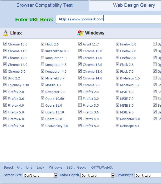Uncheck Netscape 8.1 checkbox
Viewport: 161px width, 184px height.
pyautogui.click(x=117, y=125)
